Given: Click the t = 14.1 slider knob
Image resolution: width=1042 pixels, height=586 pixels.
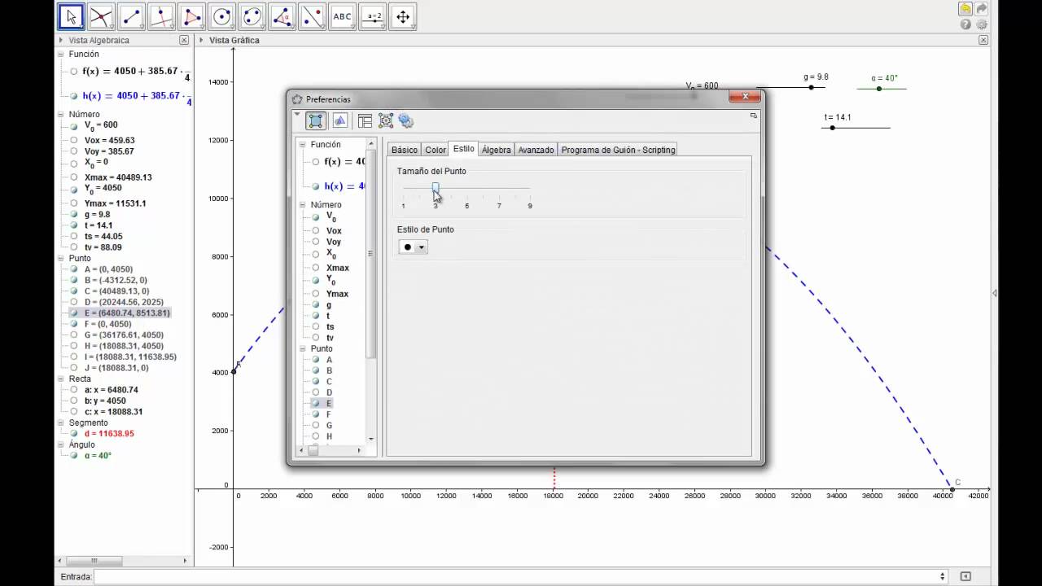Looking at the screenshot, I should coord(832,128).
